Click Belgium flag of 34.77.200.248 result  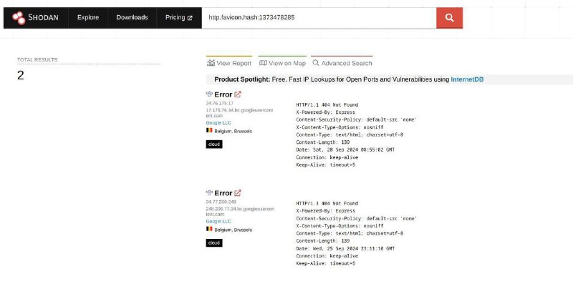tap(209, 229)
